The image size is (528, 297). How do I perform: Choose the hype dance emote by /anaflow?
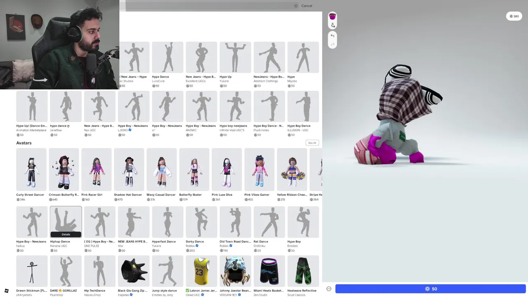click(x=66, y=114)
